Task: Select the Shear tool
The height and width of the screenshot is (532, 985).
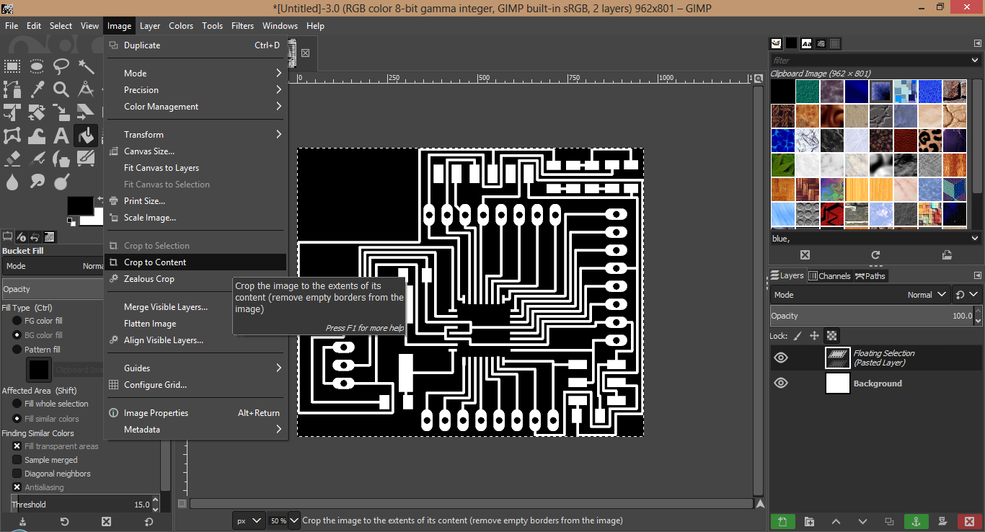Action: 86,112
